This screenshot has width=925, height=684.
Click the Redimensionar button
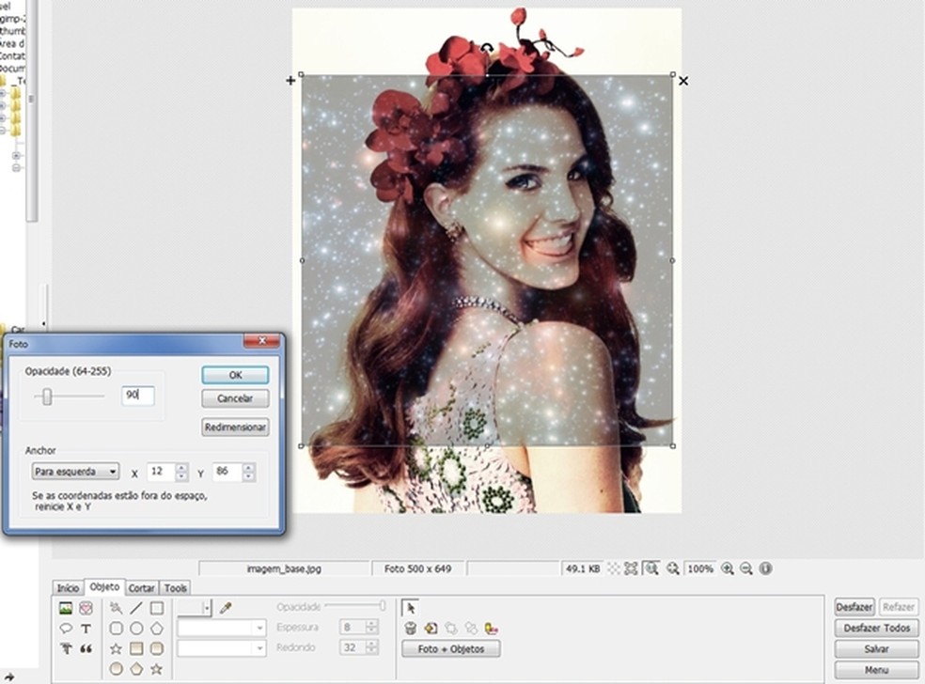click(x=235, y=427)
